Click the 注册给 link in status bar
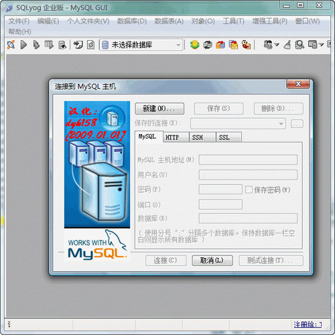Viewport: 335px width, 335px height. point(308,324)
